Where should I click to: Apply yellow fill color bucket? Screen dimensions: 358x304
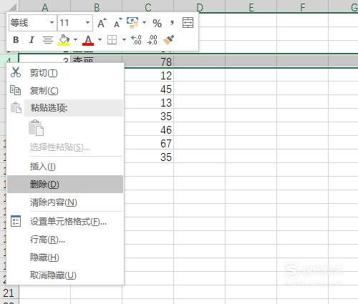64,40
